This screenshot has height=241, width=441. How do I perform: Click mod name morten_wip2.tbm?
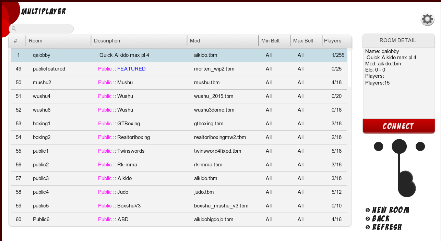(214, 69)
